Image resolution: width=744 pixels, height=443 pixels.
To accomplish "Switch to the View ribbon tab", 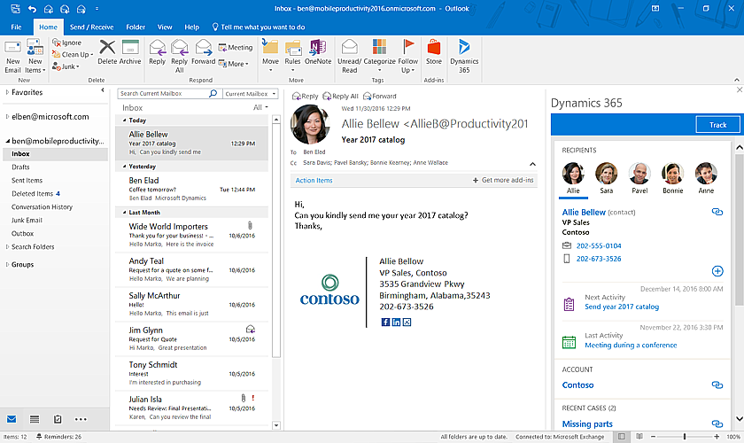I will 165,27.
